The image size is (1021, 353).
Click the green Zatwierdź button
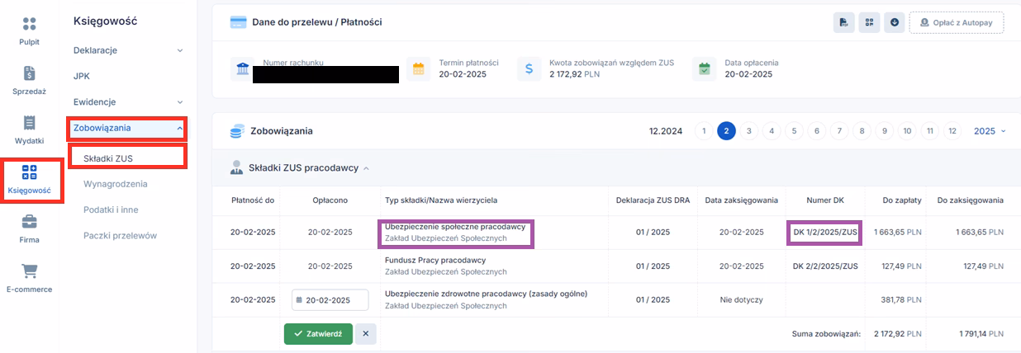click(x=318, y=333)
